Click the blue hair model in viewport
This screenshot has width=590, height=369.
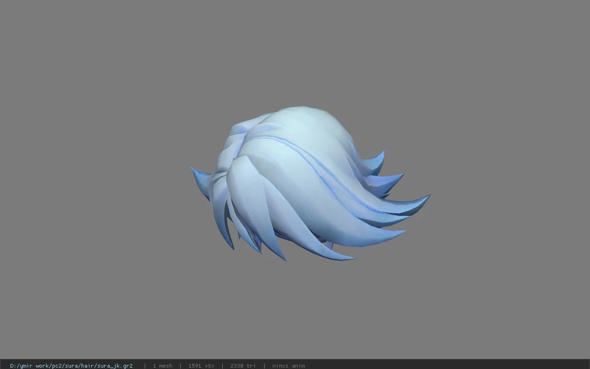tap(310, 184)
